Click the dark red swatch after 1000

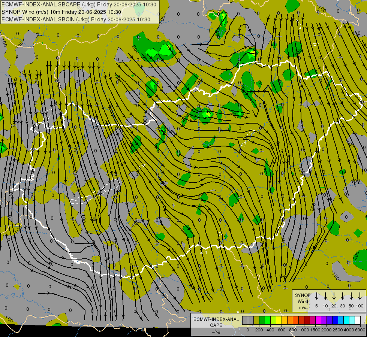(x=307, y=320)
